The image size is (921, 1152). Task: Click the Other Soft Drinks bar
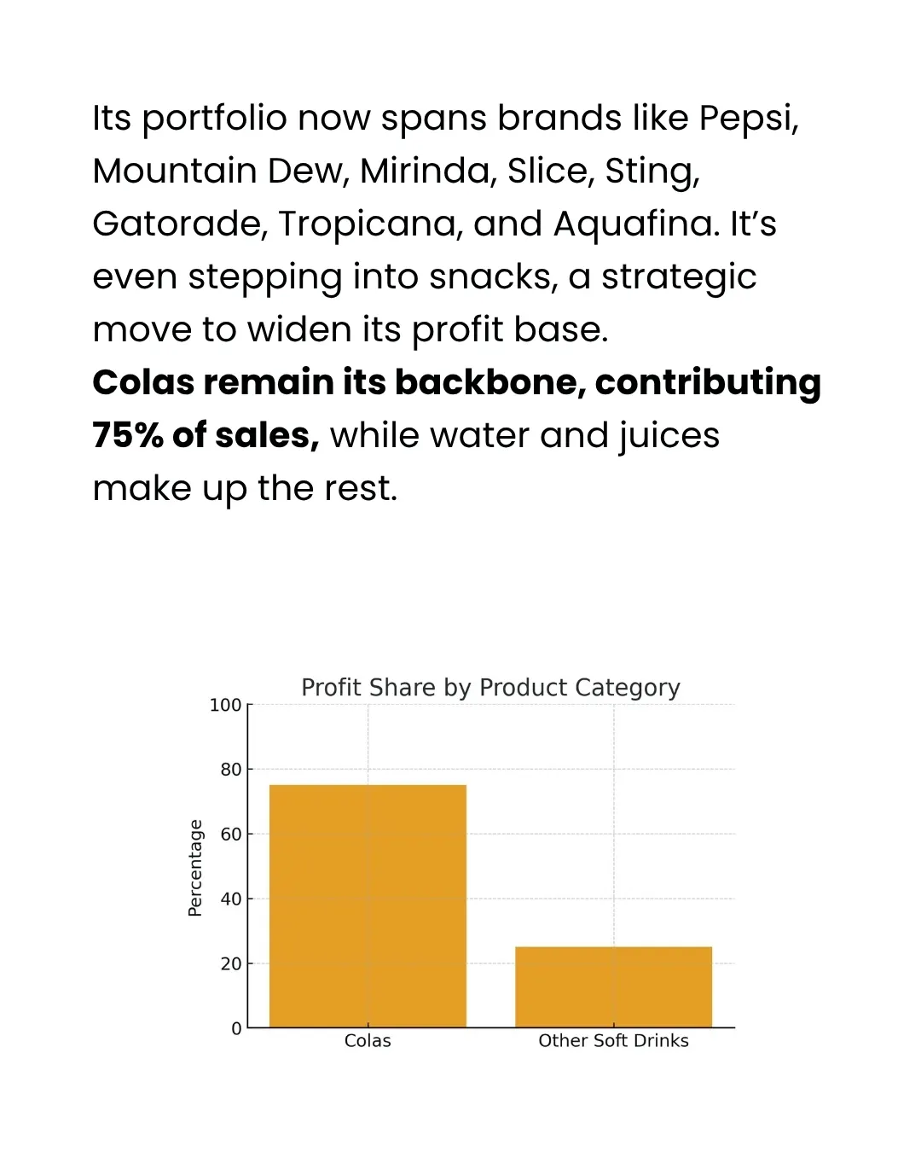613,986
